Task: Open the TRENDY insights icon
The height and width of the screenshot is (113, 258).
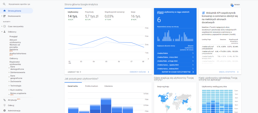Action: pos(232,5)
